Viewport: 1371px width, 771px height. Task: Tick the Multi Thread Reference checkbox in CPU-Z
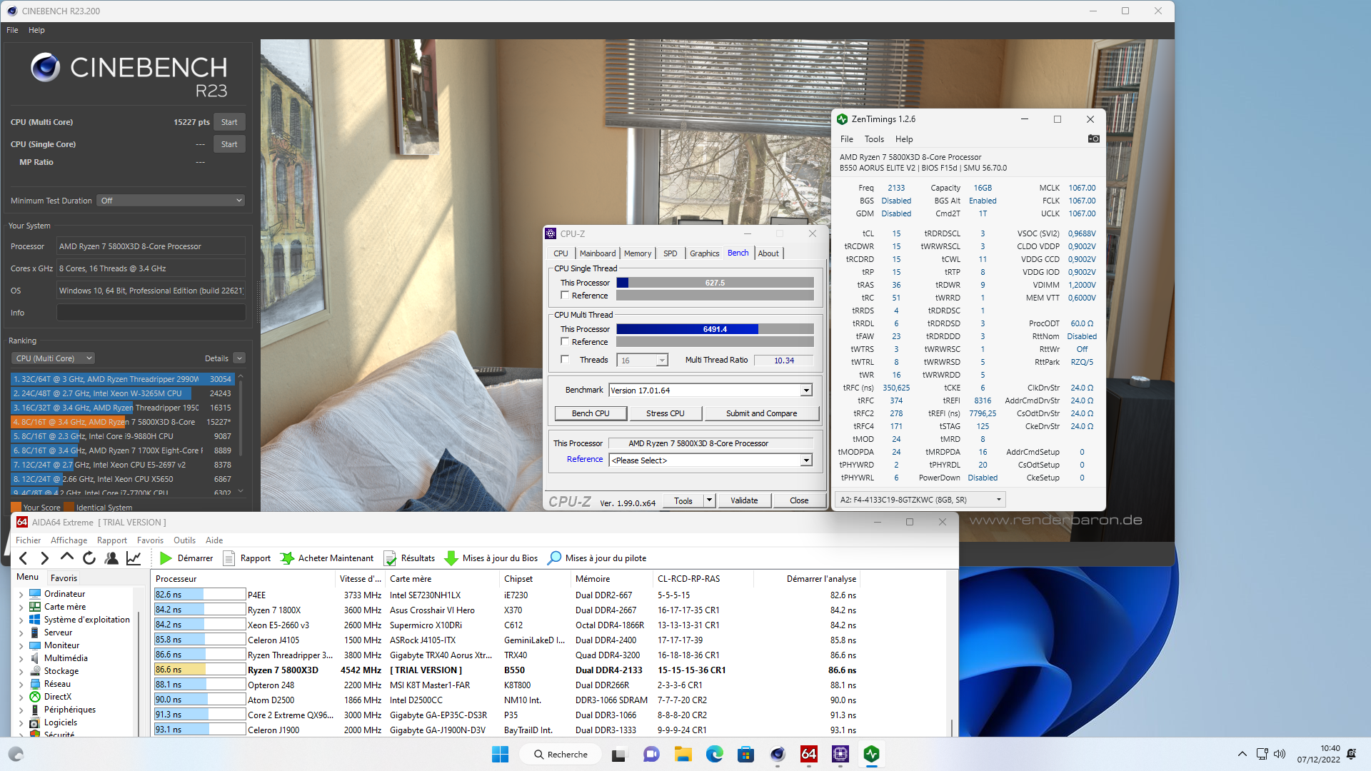click(x=565, y=342)
